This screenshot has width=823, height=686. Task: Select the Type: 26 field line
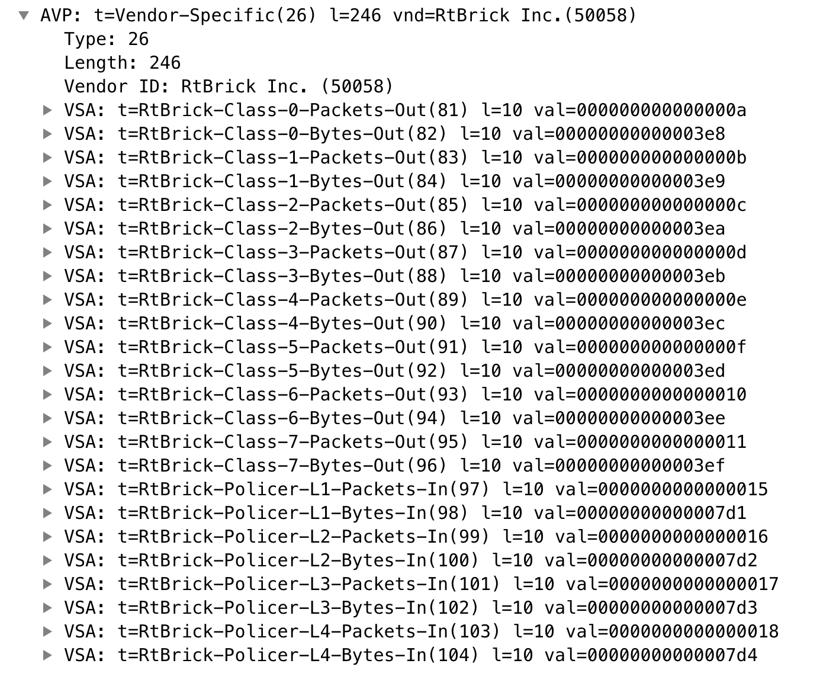click(x=107, y=39)
